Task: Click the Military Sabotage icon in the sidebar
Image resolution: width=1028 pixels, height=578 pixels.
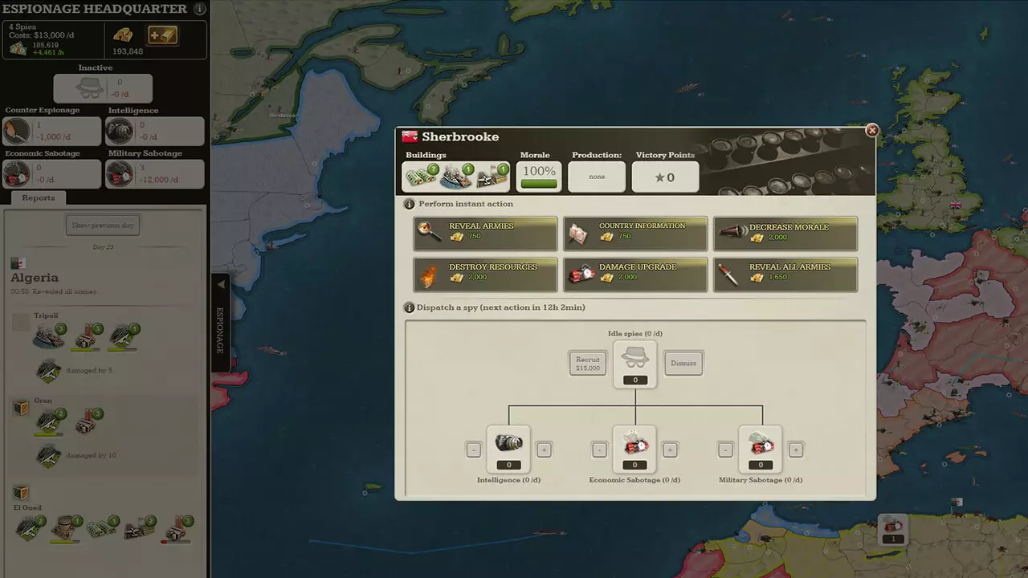Action: [x=120, y=173]
